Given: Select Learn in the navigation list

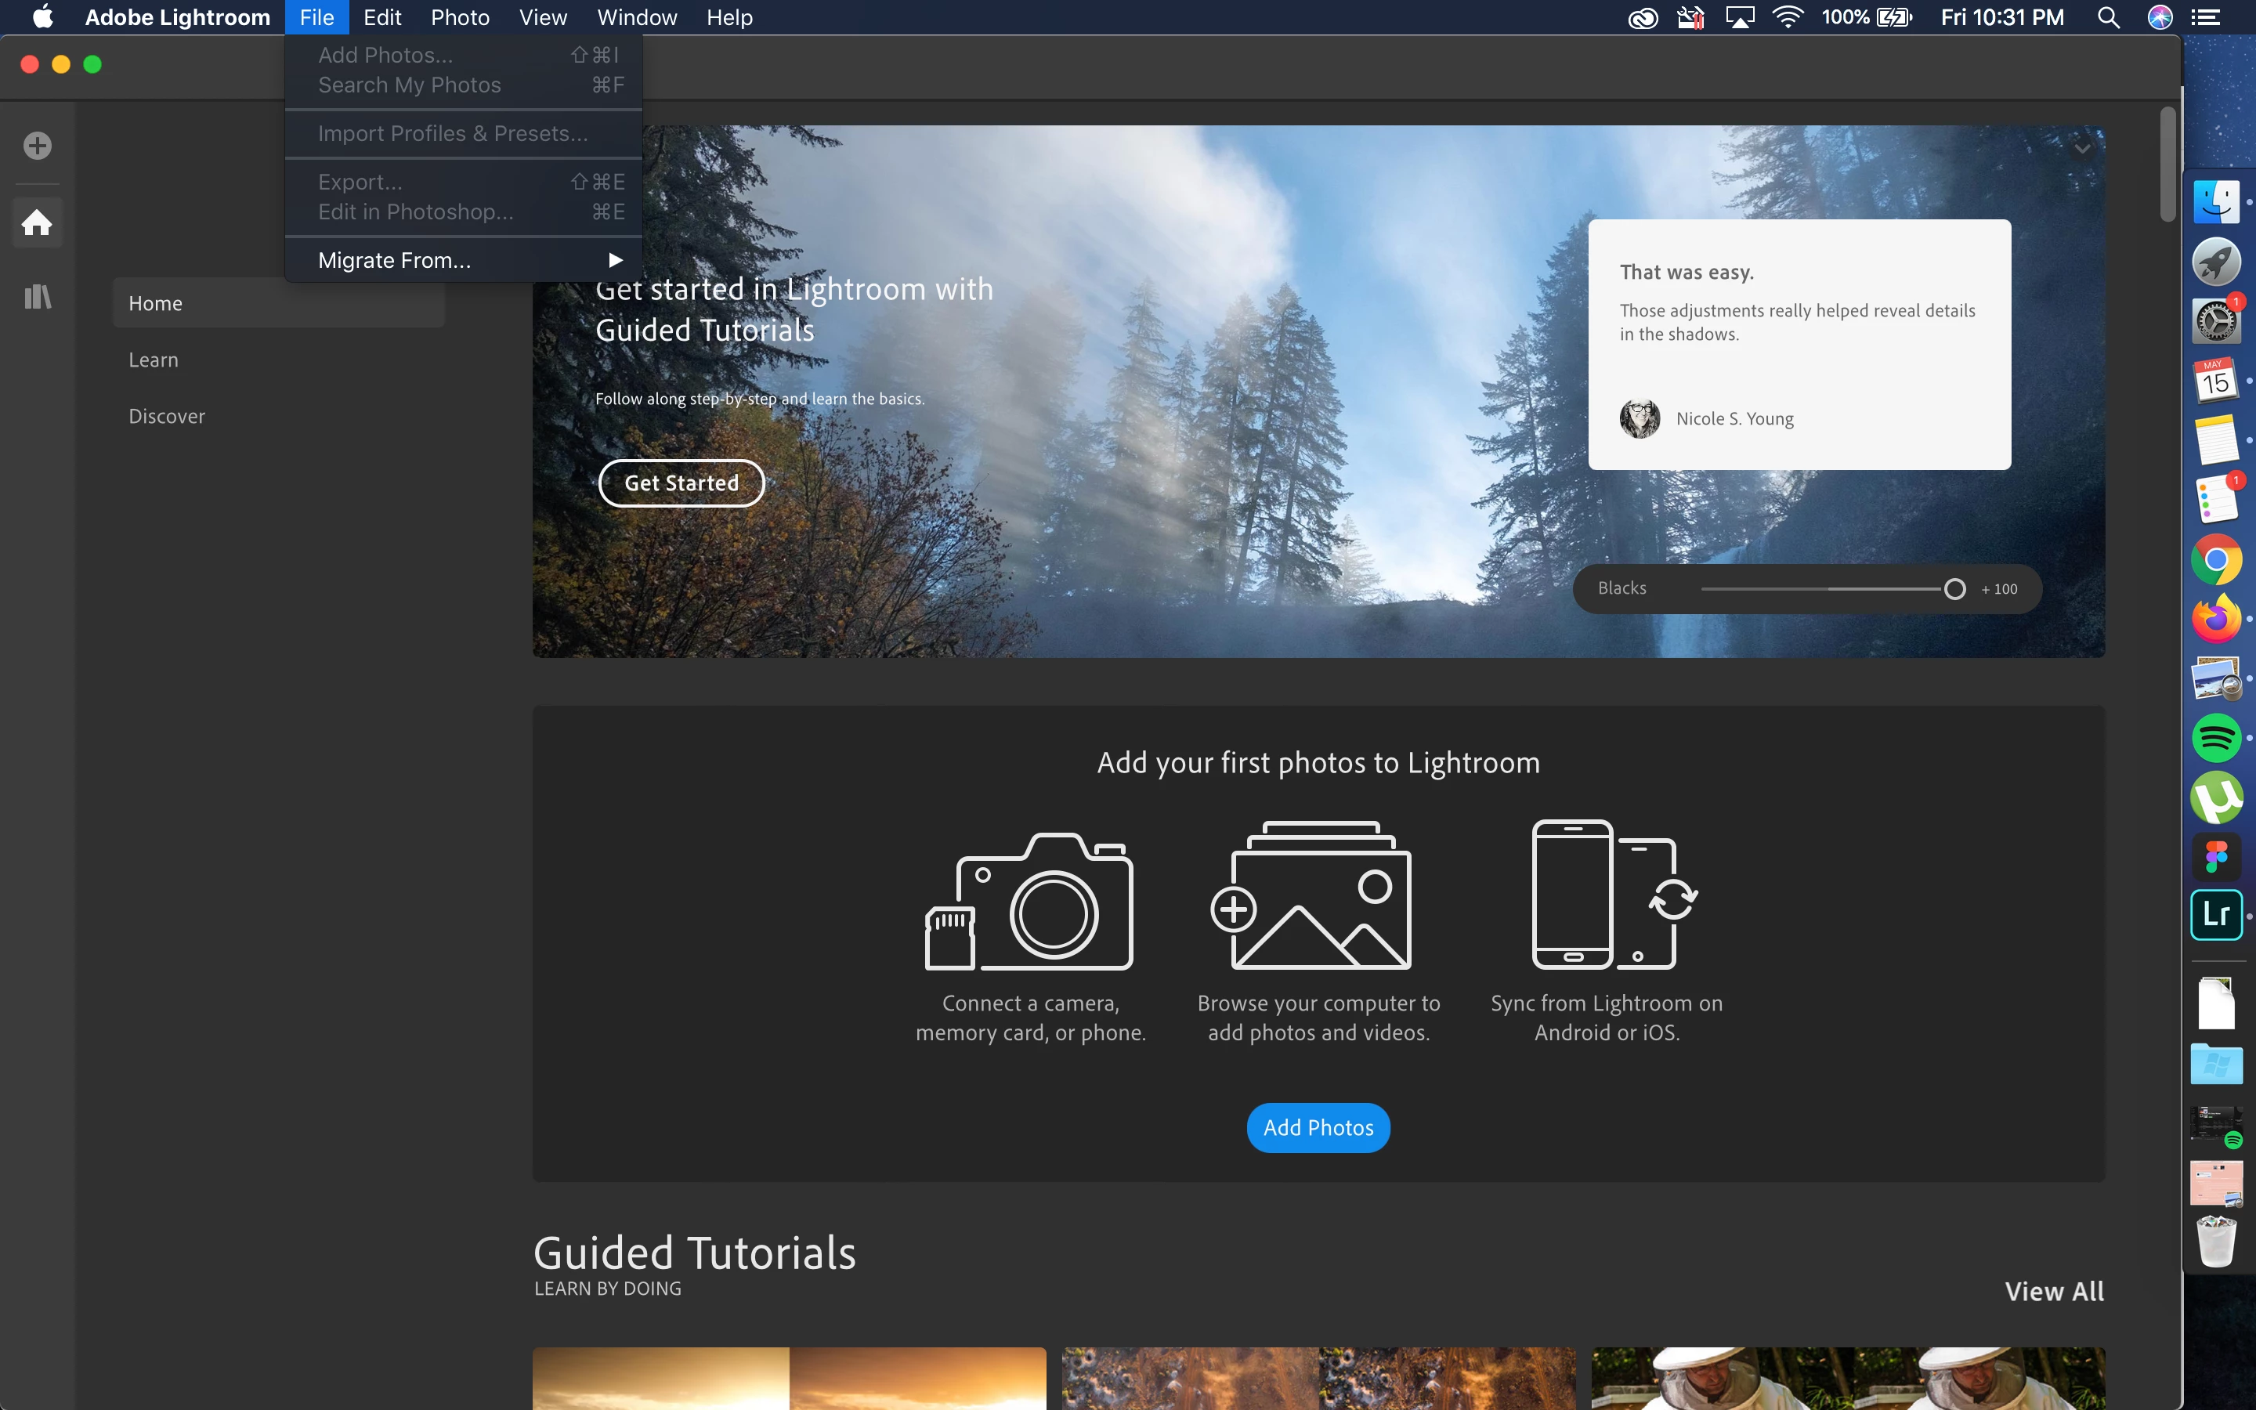Looking at the screenshot, I should point(154,360).
